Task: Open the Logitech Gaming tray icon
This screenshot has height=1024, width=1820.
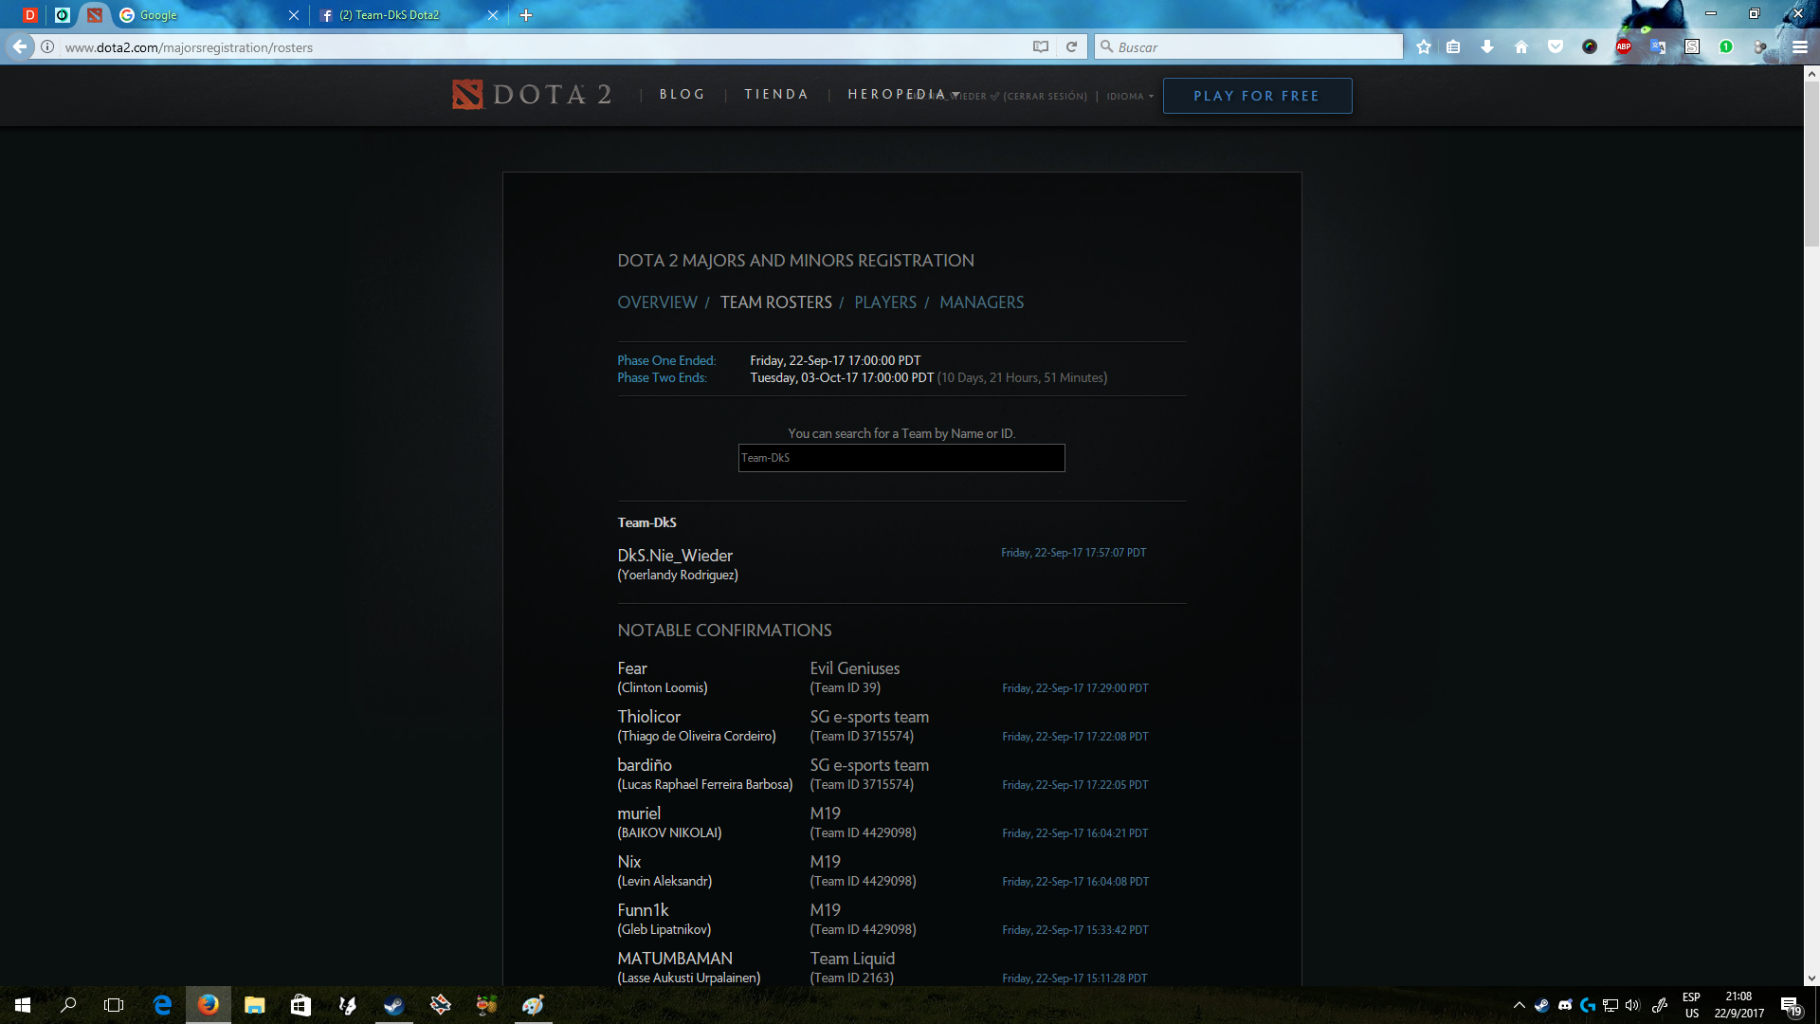Action: tap(1588, 1005)
